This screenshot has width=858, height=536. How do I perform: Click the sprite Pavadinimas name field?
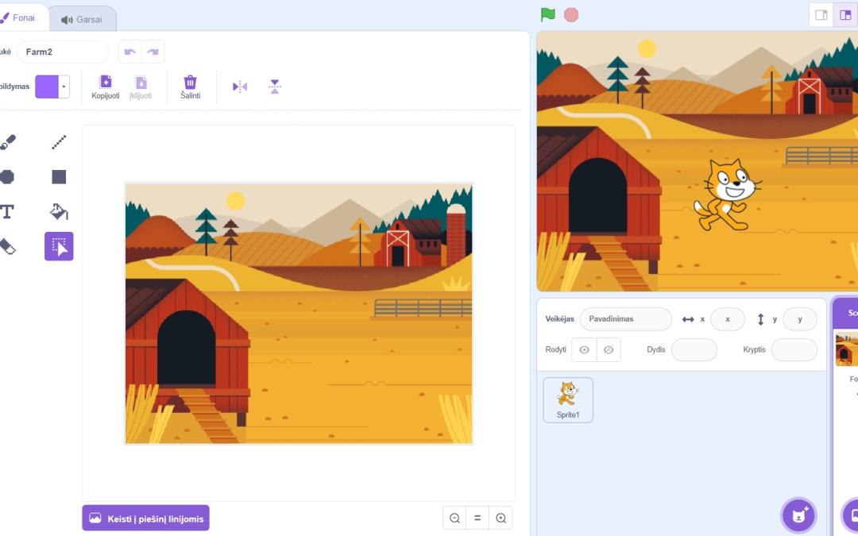[x=625, y=319]
